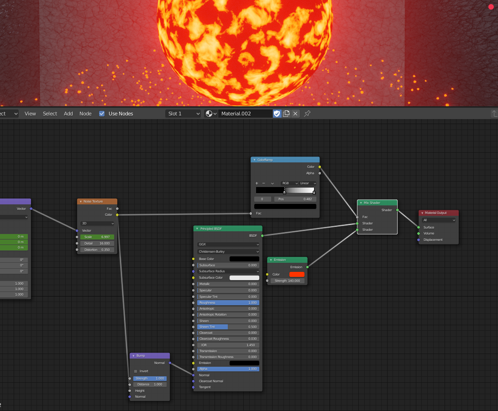Viewport: 498px width, 411px height.
Task: Open the ColorRamp specials chevron menu
Action: (273, 183)
